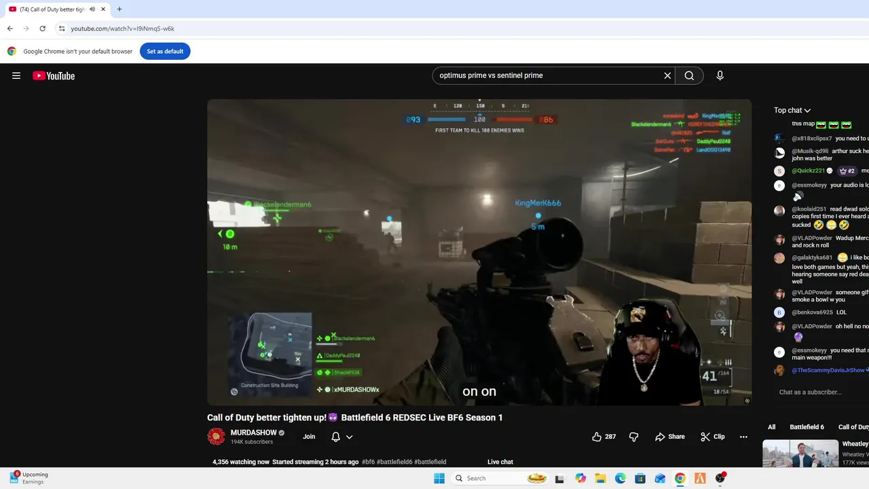
Task: Open the Live chat label below the video
Action: (x=500, y=462)
